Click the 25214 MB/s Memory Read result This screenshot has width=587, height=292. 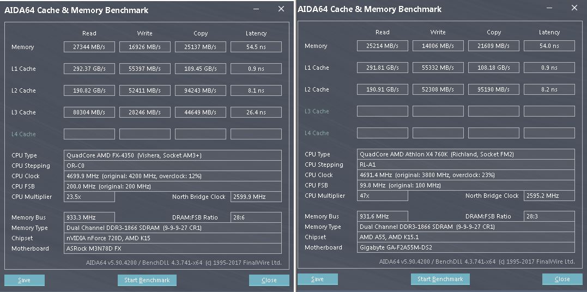pyautogui.click(x=383, y=46)
